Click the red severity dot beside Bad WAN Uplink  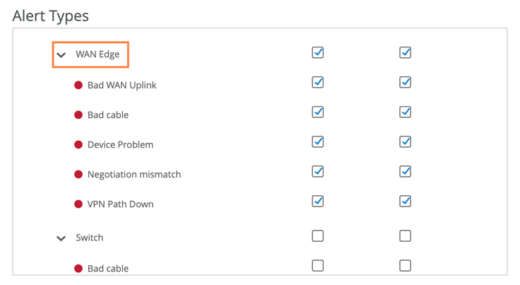tap(78, 86)
